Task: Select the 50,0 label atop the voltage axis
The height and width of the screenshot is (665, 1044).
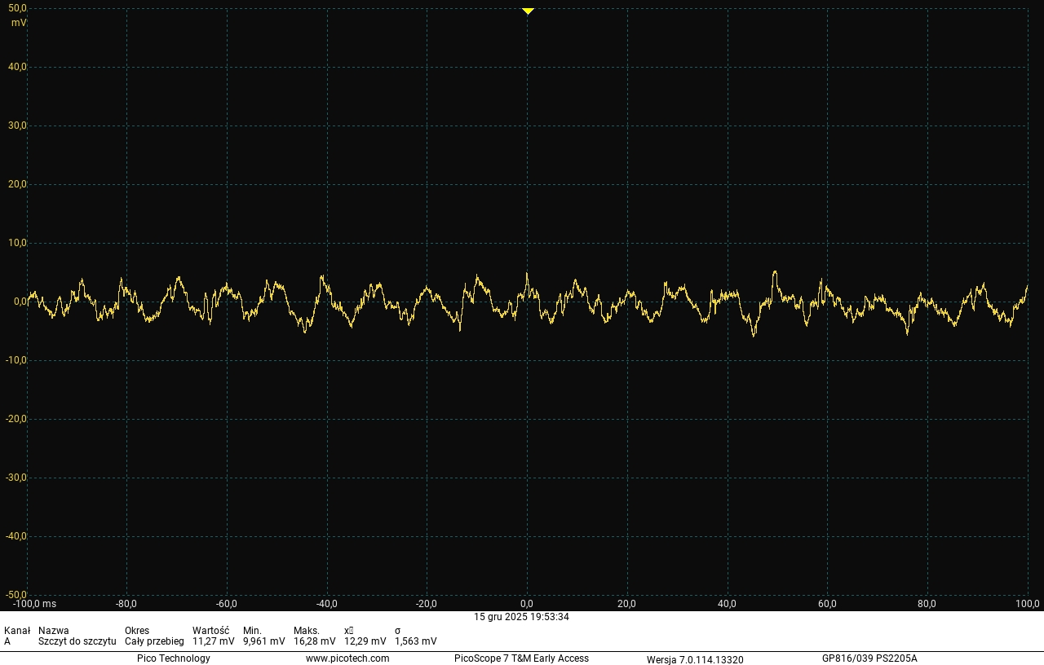Action: [17, 8]
